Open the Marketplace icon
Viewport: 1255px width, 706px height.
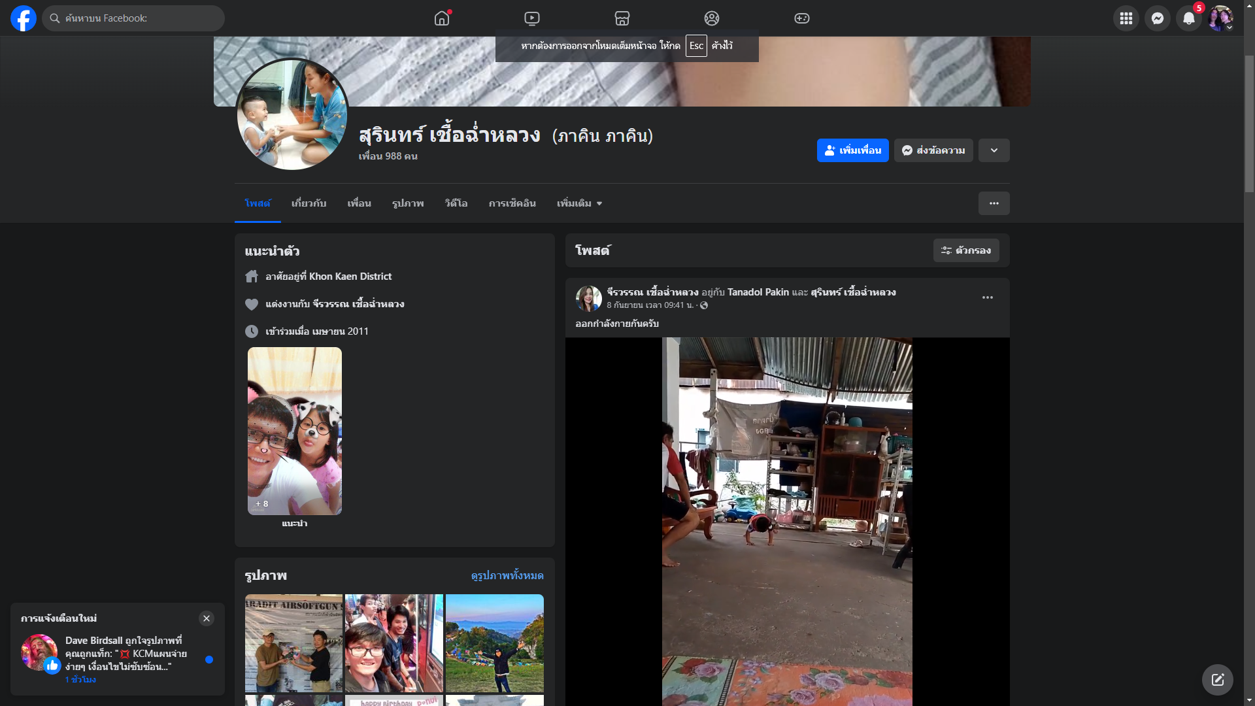tap(622, 18)
